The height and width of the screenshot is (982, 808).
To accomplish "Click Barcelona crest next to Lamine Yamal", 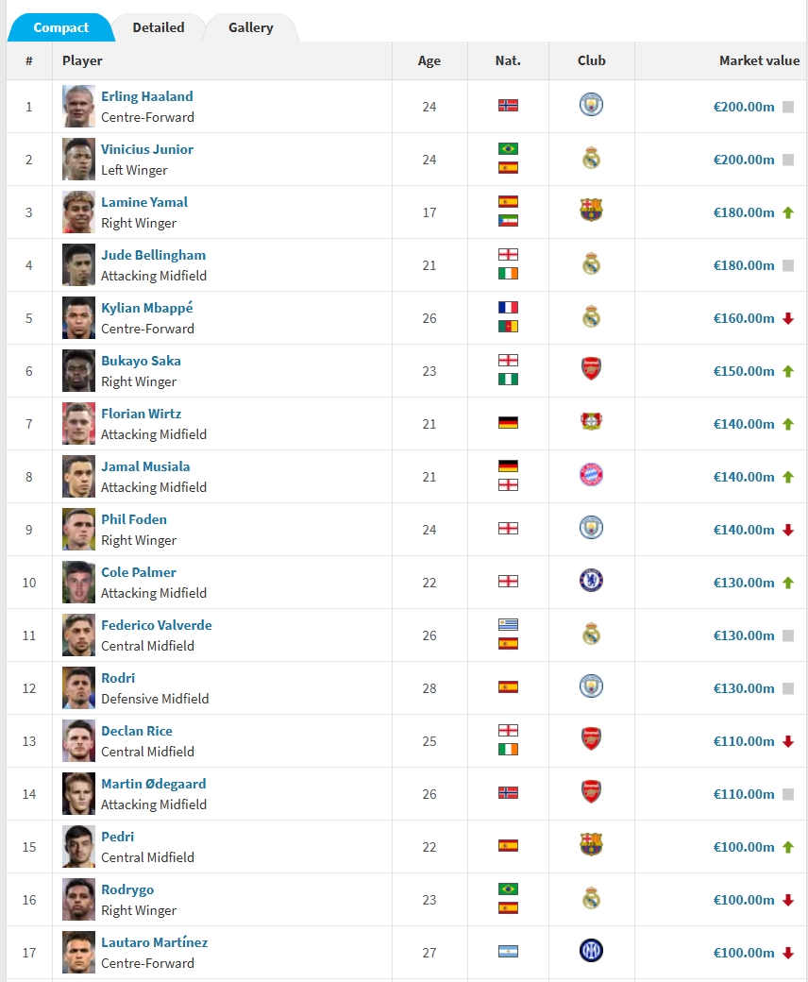I will pyautogui.click(x=591, y=212).
